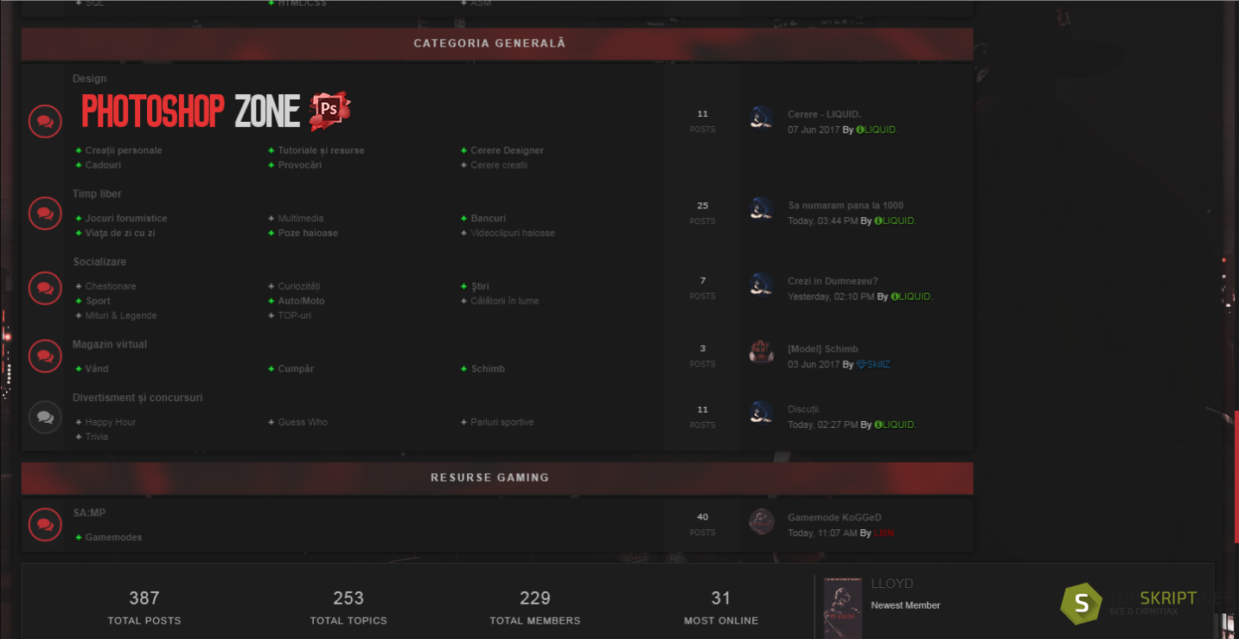
Task: Click the Magazin virtual forum icon
Action: (45, 355)
